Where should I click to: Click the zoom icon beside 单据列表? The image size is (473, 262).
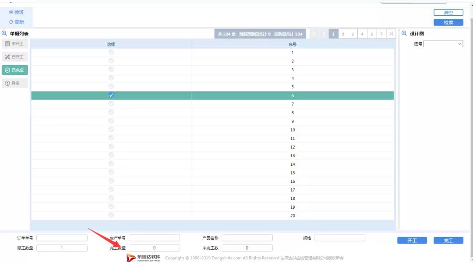pyautogui.click(x=4, y=33)
